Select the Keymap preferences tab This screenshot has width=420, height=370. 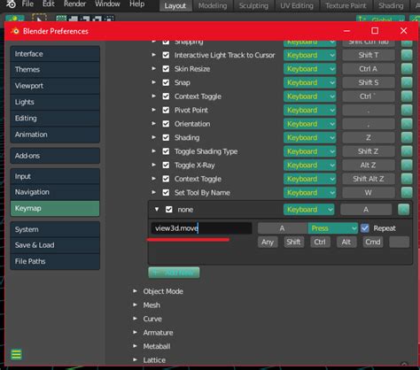[x=55, y=208]
